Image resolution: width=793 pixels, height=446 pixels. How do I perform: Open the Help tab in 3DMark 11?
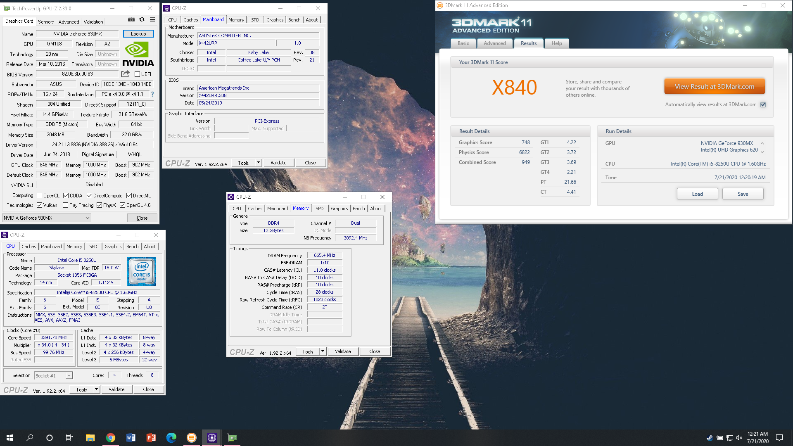(557, 43)
